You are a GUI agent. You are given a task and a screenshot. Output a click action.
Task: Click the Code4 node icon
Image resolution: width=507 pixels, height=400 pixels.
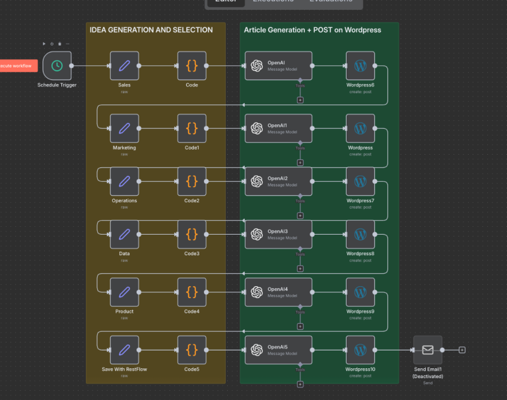click(x=191, y=292)
